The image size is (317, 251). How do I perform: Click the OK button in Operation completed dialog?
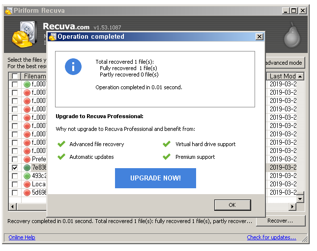(232, 205)
